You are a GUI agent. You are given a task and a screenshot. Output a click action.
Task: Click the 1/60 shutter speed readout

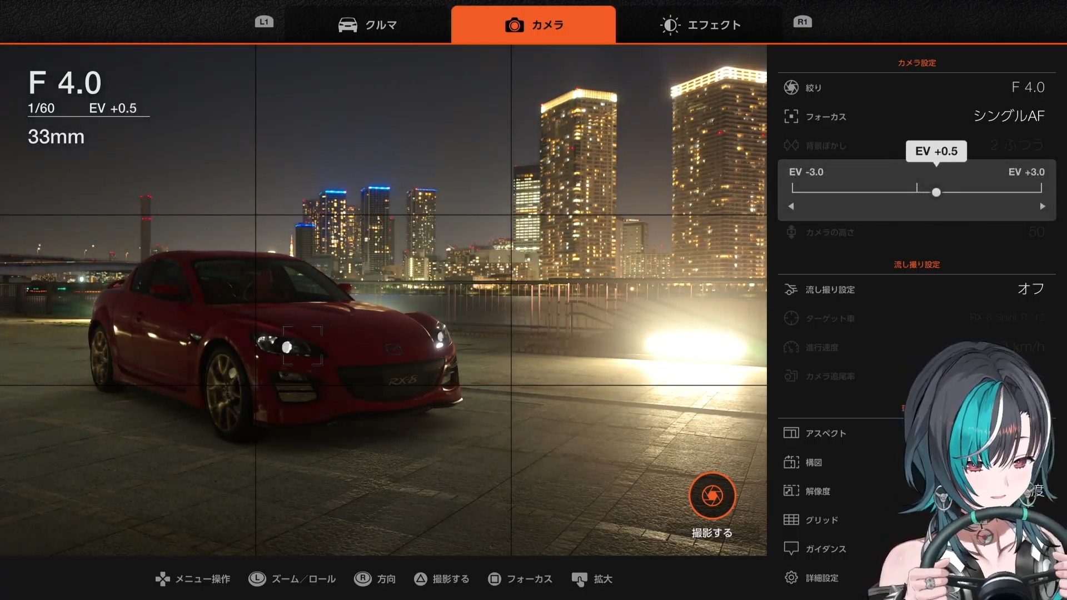click(41, 108)
